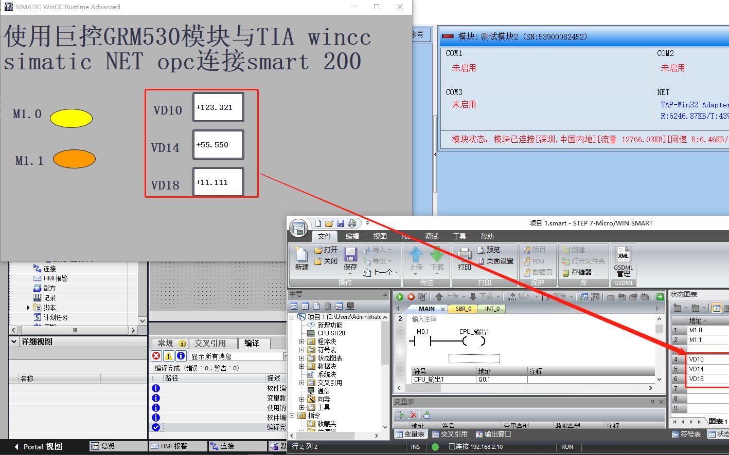
Task: Click the delete row icon in 变量表 toolbar
Action: (412, 414)
